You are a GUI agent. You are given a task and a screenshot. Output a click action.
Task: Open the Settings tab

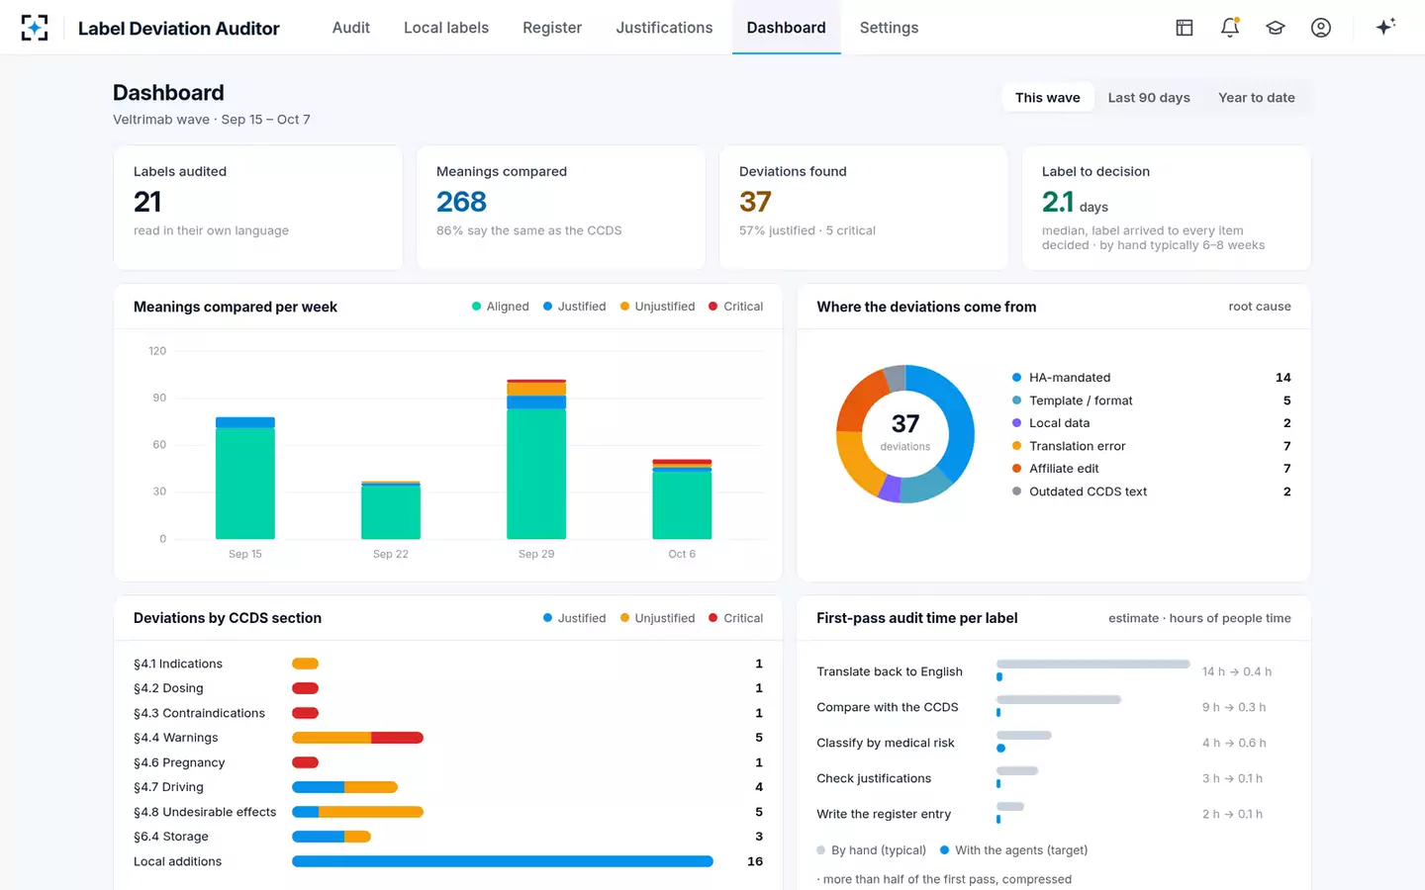889,28
